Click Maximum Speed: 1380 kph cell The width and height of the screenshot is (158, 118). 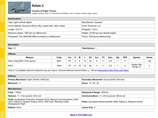(x=44, y=33)
